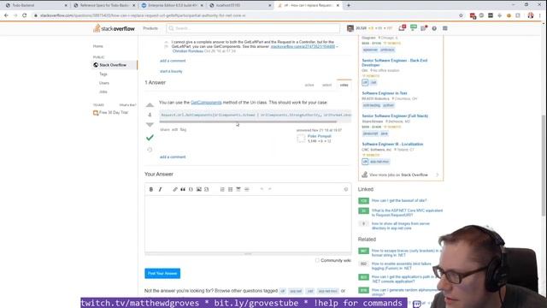Click the bulleted list icon in editor
Screen dimensions: 547x308
point(230,189)
